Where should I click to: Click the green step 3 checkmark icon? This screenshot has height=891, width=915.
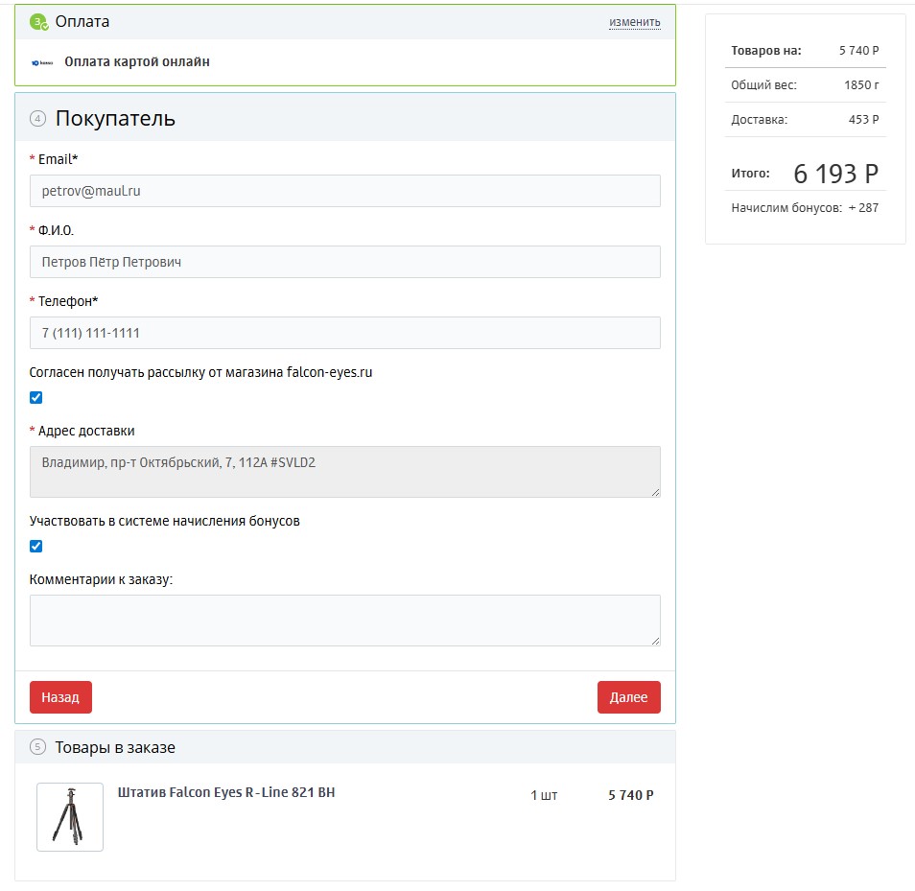(x=38, y=22)
